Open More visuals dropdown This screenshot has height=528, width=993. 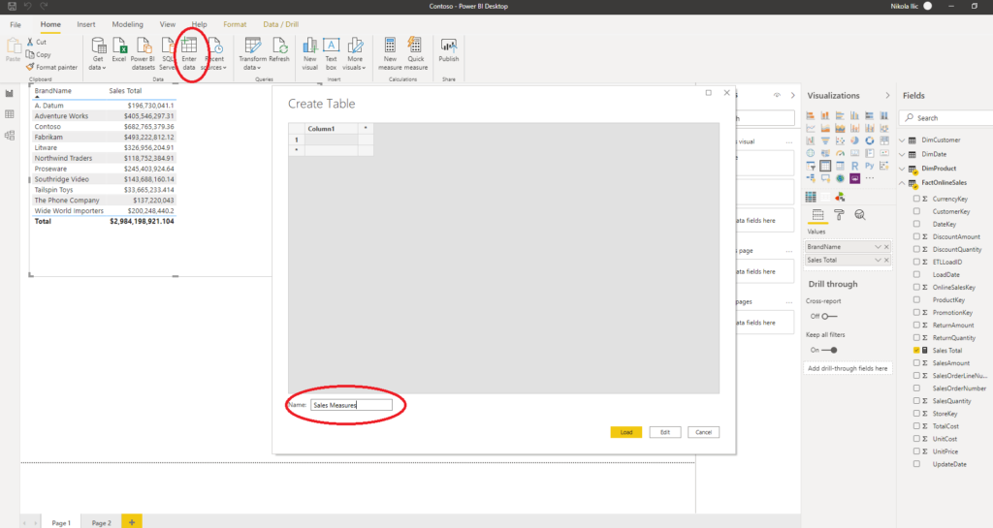pyautogui.click(x=355, y=53)
